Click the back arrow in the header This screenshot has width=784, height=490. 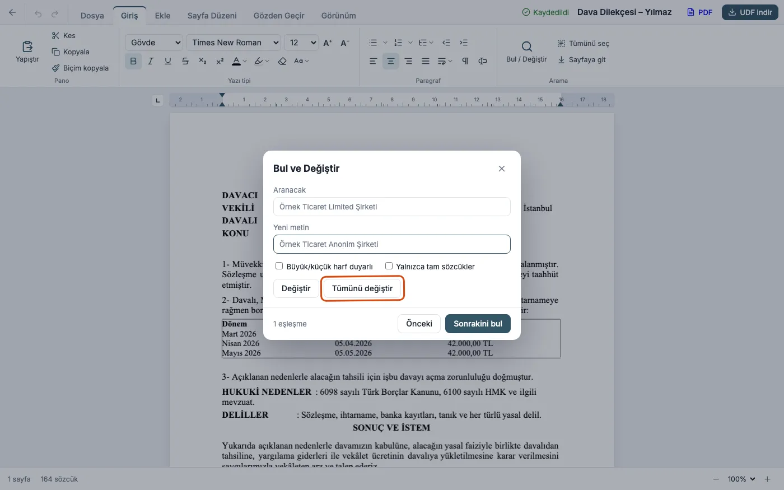pyautogui.click(x=12, y=12)
